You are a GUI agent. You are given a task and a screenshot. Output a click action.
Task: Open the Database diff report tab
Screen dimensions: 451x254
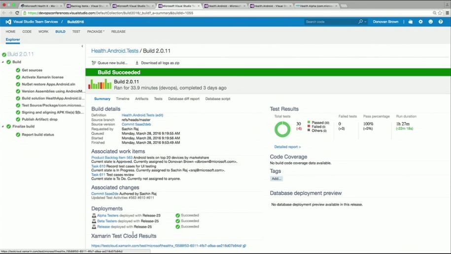click(183, 99)
